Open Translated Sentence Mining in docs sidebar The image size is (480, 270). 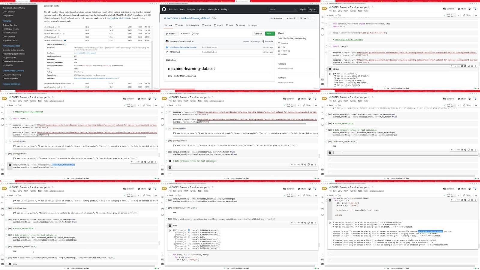click(x=13, y=8)
